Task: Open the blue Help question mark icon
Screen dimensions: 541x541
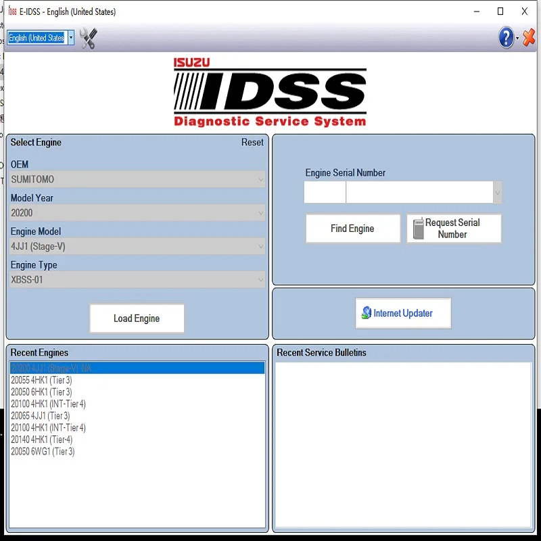Action: tap(506, 38)
